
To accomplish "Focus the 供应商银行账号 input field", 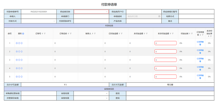I will point(196,12).
